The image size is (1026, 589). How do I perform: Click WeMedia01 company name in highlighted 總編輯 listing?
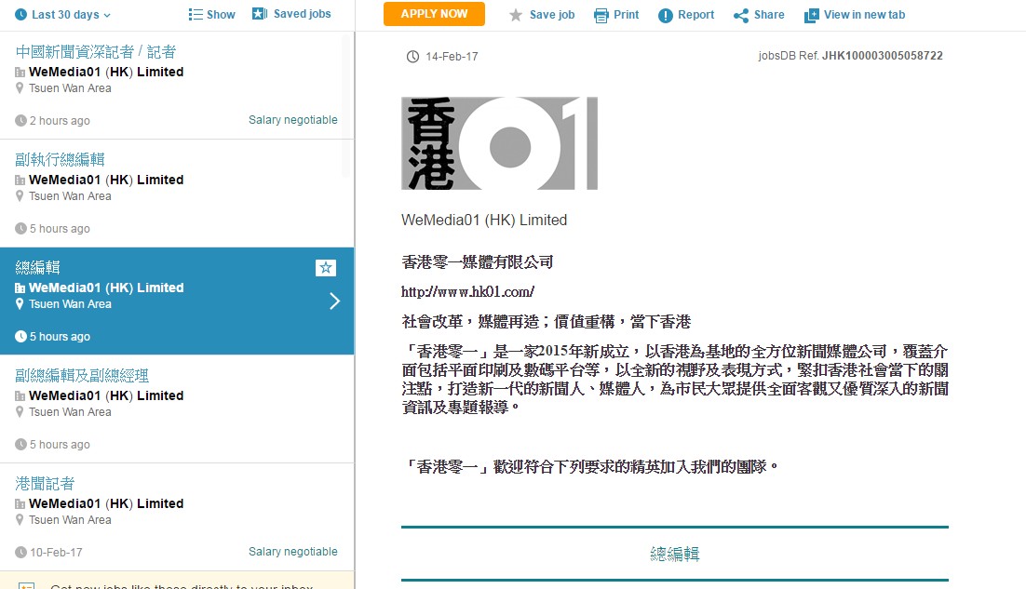tap(106, 288)
